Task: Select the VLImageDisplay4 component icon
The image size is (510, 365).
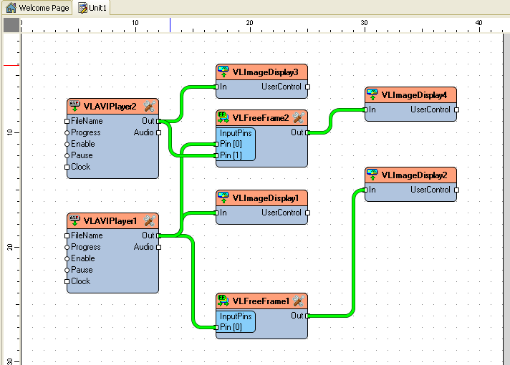Action: coord(372,94)
